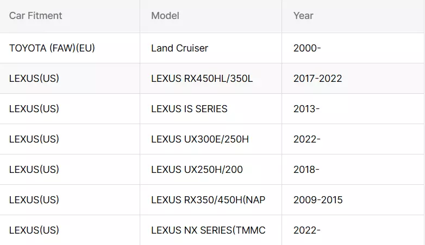425x245 pixels.
Task: Select the LEXUS RX450HL/350L model cell
Action: (x=202, y=79)
